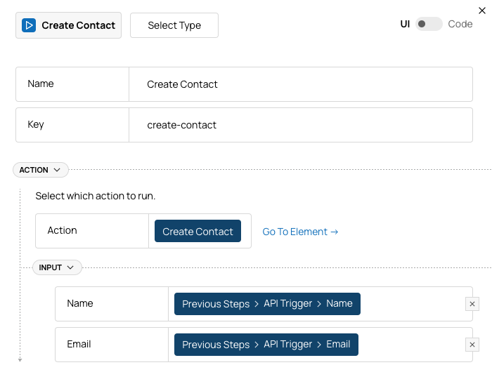Collapse the INPUT section
The image size is (492, 372).
(x=57, y=267)
